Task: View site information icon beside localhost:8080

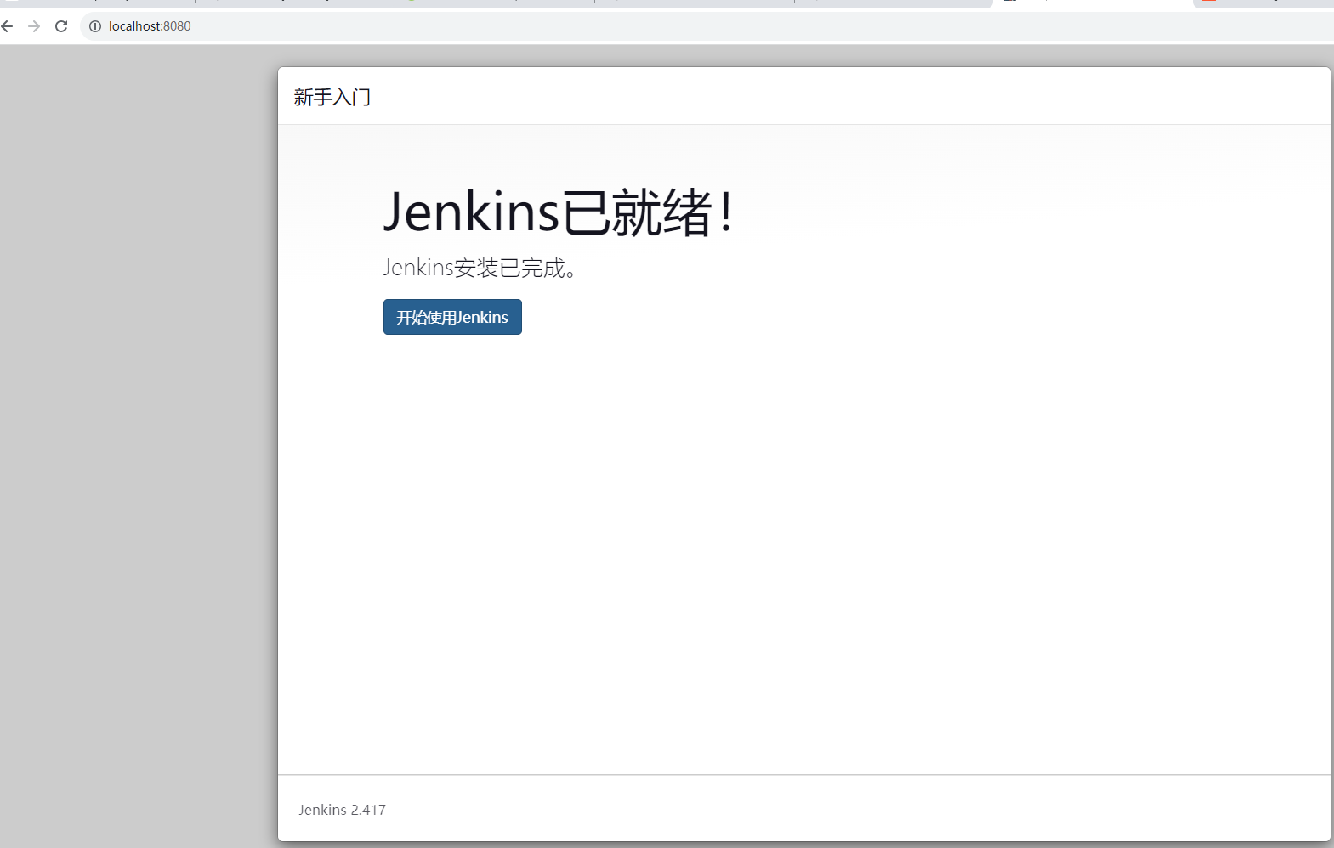Action: tap(95, 26)
